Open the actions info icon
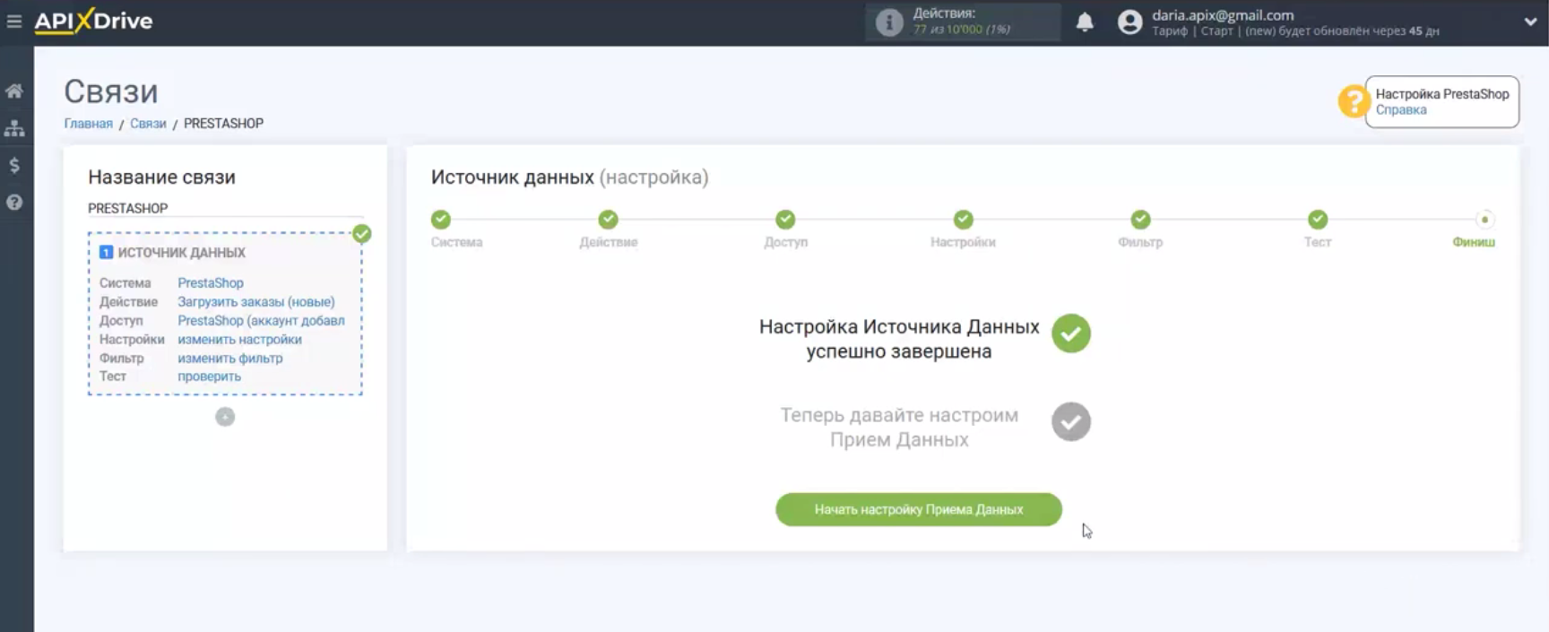The image size is (1549, 632). pyautogui.click(x=888, y=22)
